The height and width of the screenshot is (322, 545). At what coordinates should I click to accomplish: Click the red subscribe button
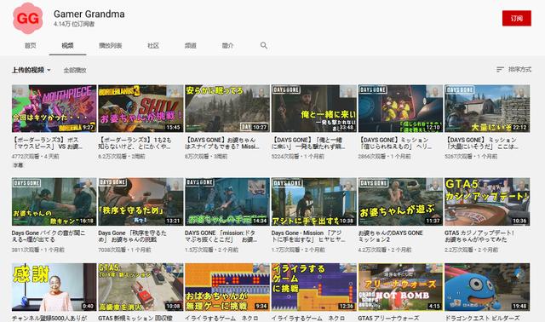coord(517,18)
